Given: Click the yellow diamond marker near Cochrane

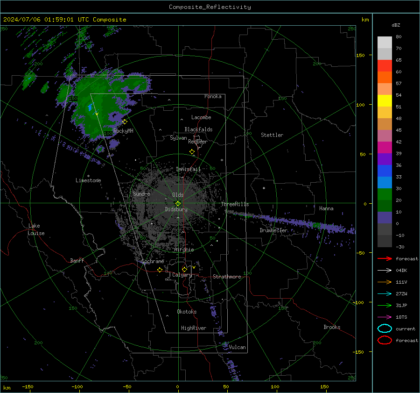Looking at the screenshot, I should [x=160, y=270].
